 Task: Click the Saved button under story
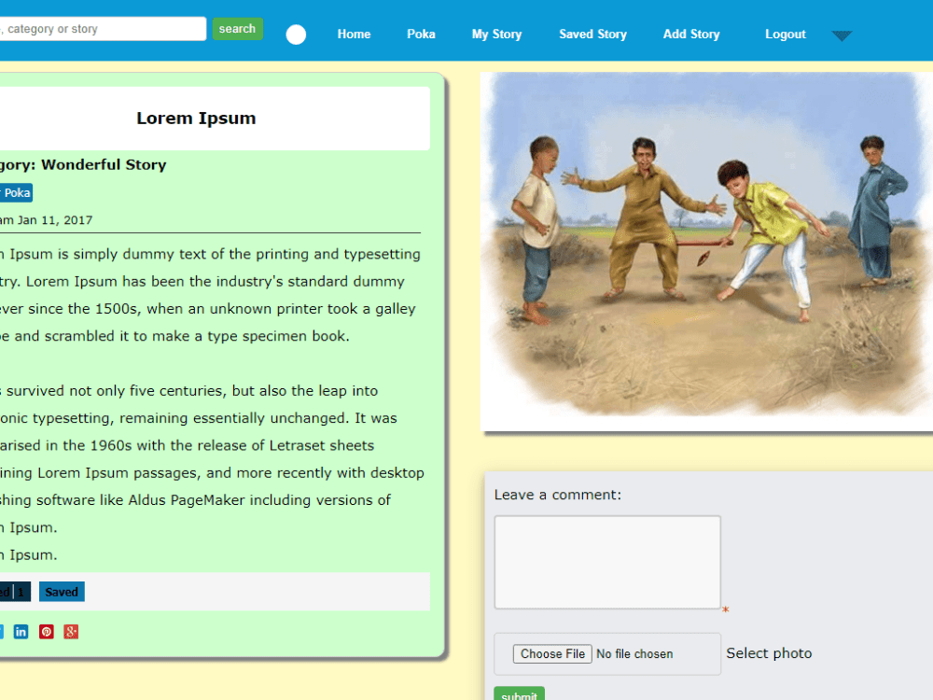pyautogui.click(x=62, y=592)
